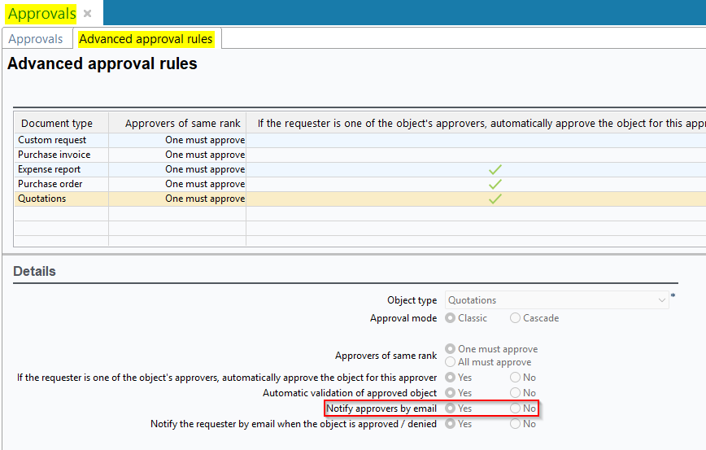The image size is (706, 450).
Task: Set Automatic validation of approved object to No
Action: point(516,393)
